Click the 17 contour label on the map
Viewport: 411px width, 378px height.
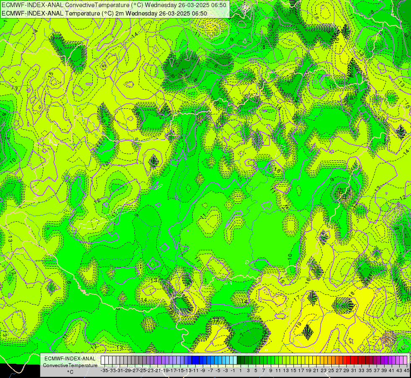[x=297, y=298]
